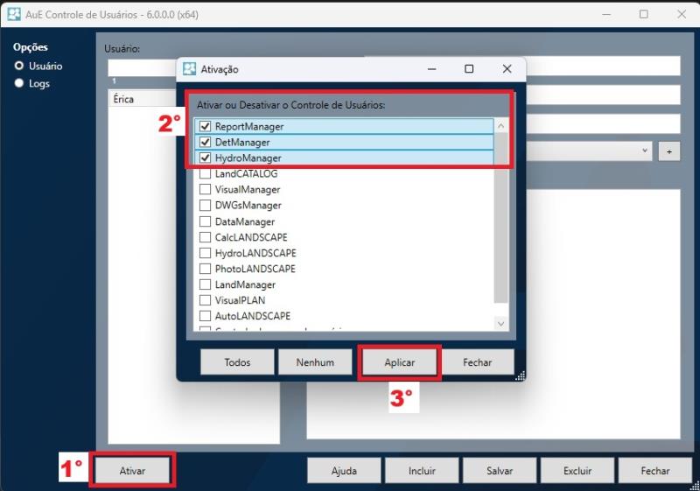Uncheck the DetManager checkbox
700x491 pixels.
[206, 143]
